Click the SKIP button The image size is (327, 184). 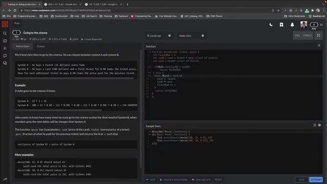151,179
